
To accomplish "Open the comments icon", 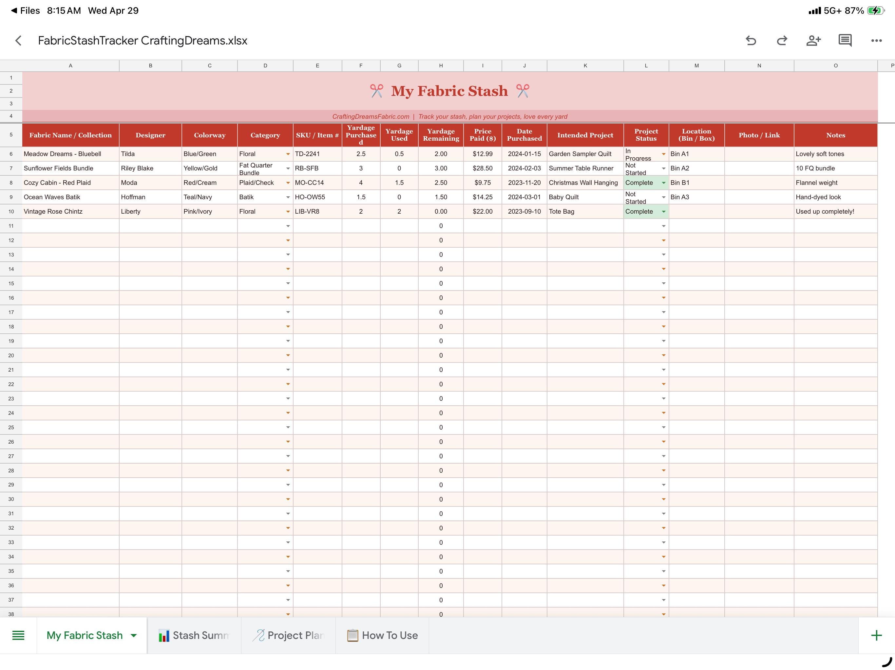I will point(845,41).
